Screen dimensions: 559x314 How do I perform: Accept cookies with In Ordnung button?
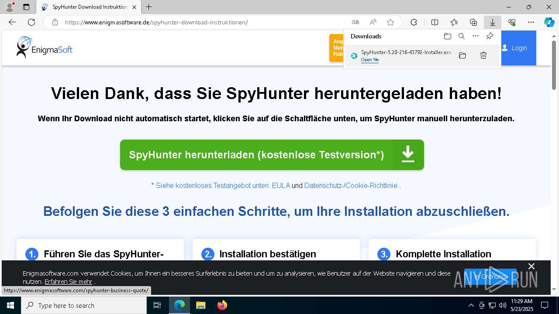tap(490, 276)
